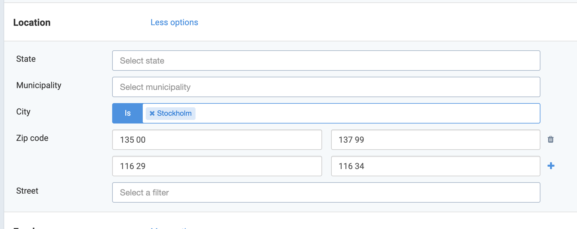Click the Municipality field label
This screenshot has height=229, width=577.
(39, 85)
